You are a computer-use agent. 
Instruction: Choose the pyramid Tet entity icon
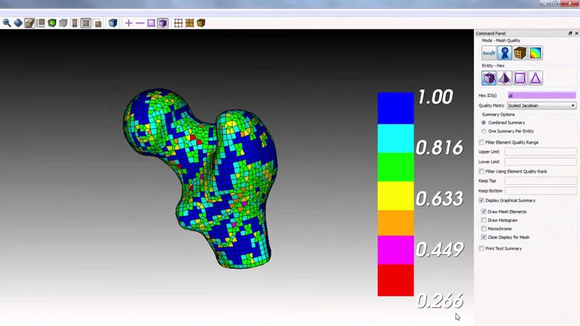tap(504, 78)
